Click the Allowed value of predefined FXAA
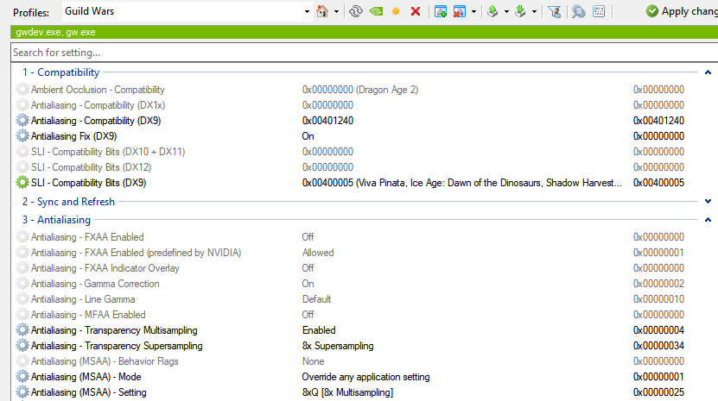This screenshot has height=401, width=718. [x=318, y=253]
